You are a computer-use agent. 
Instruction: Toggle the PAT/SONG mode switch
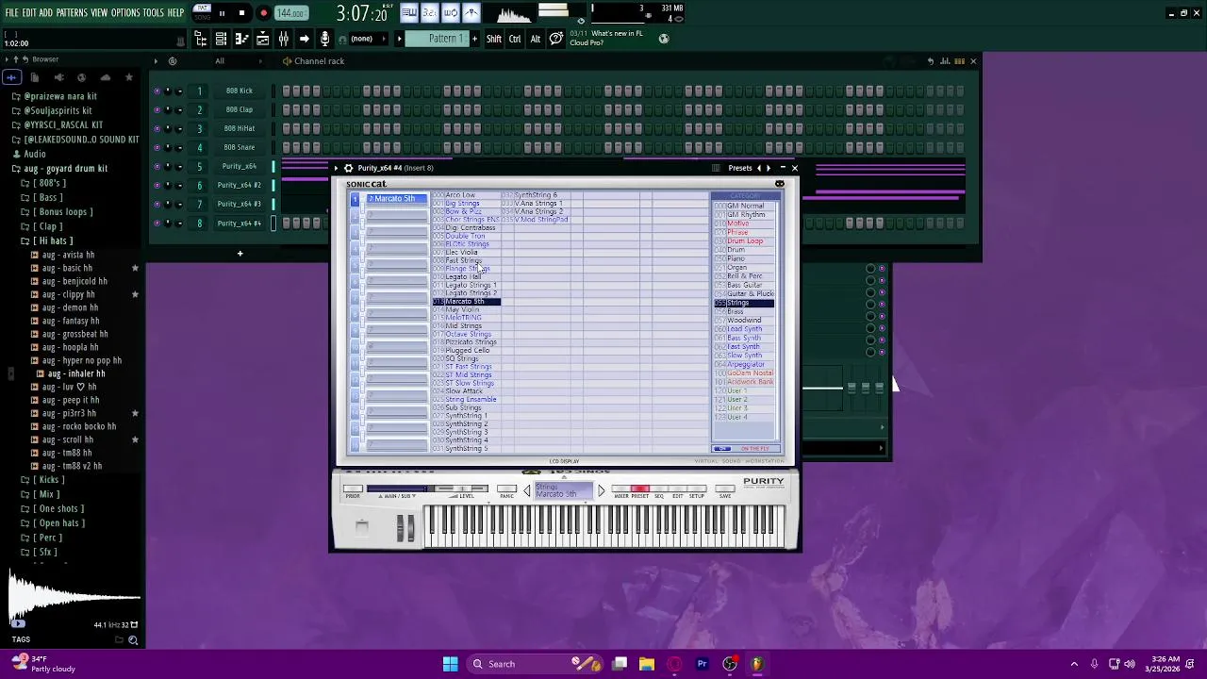202,12
